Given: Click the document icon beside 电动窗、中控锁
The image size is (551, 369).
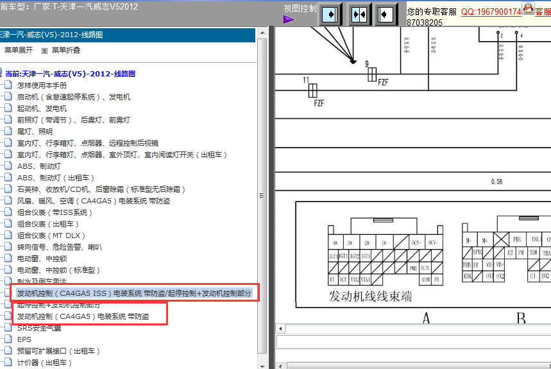Looking at the screenshot, I should (8, 258).
